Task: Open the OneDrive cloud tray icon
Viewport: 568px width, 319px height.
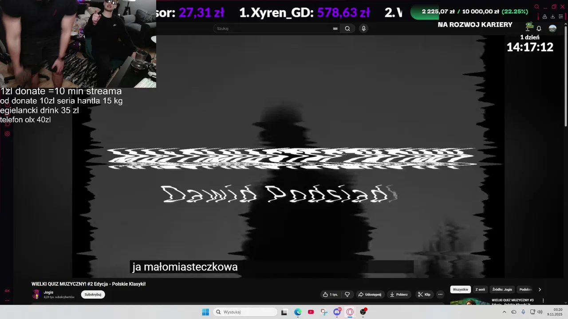Action: tap(514, 312)
